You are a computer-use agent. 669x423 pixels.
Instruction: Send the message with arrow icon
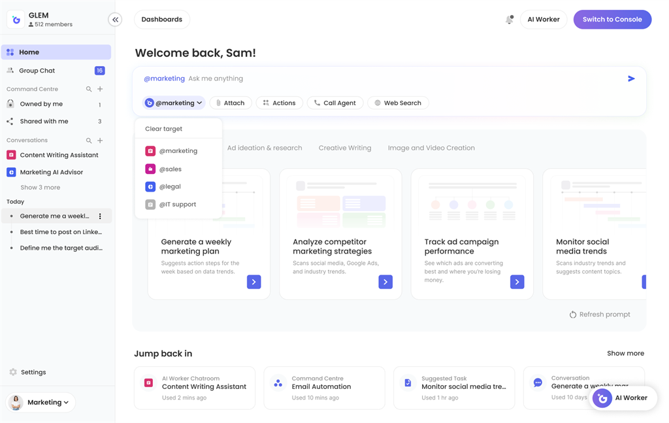pos(631,78)
